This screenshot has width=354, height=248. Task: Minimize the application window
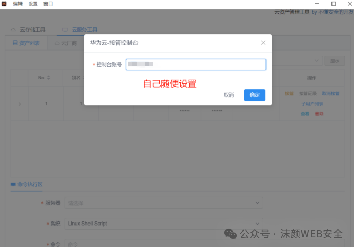click(317, 4)
